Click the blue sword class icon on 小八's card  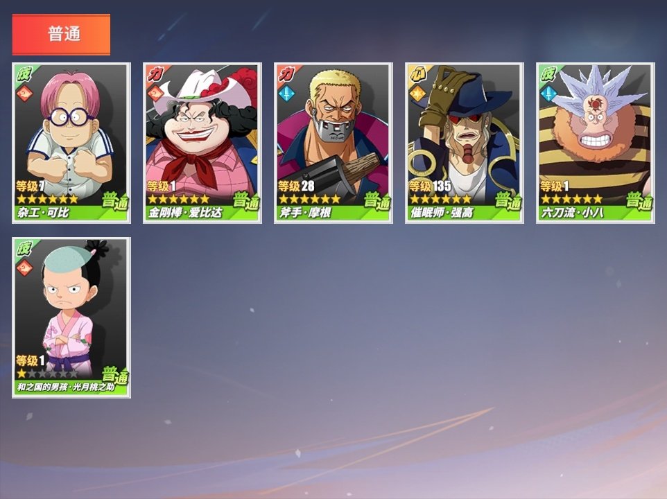point(548,93)
